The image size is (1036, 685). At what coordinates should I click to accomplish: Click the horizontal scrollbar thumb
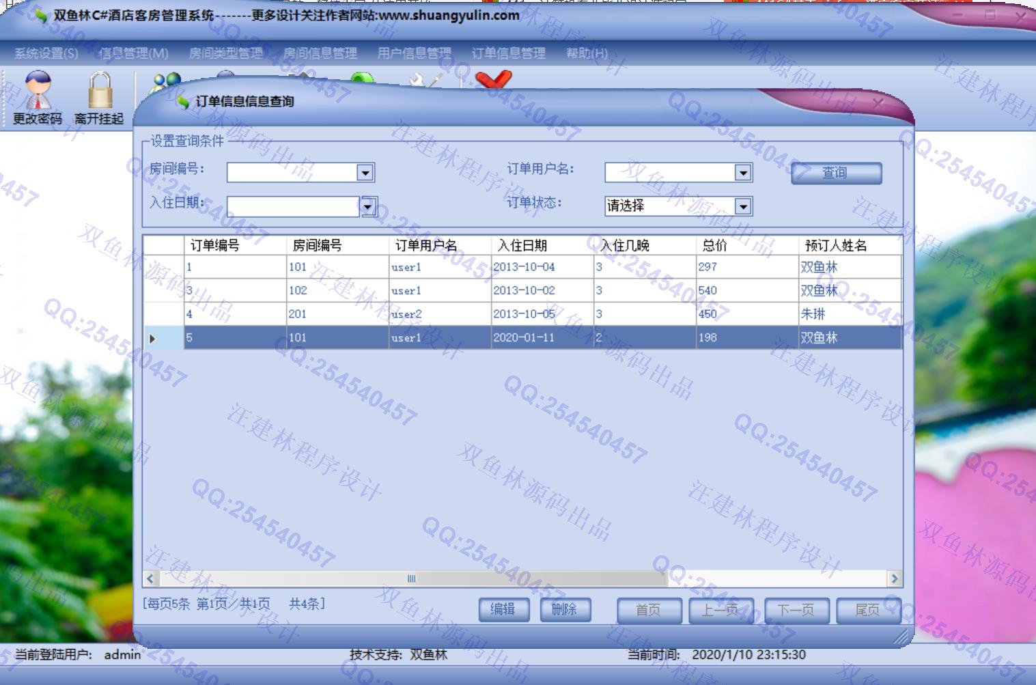412,578
